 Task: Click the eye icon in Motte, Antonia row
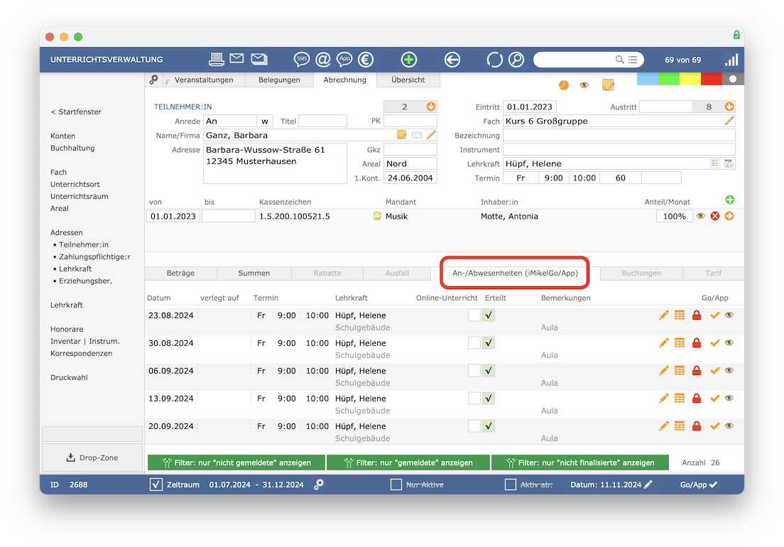click(x=700, y=216)
